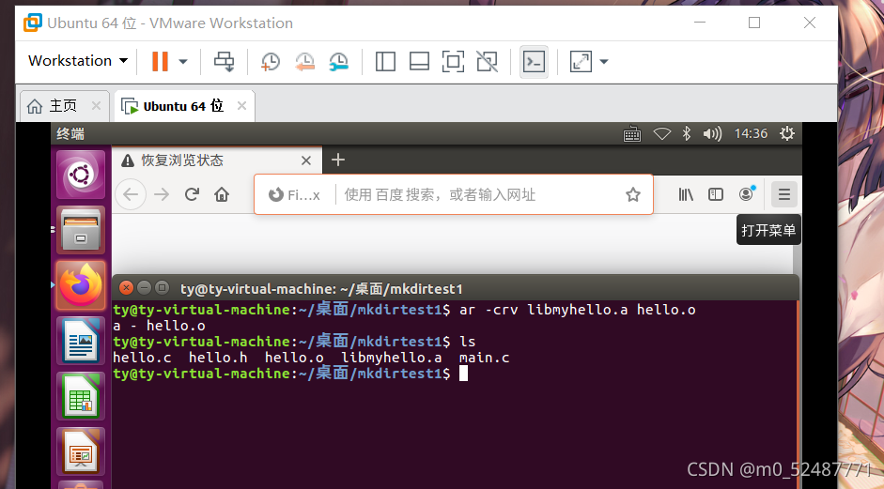
Task: Expand the stretch display options arrow
Action: 604,61
